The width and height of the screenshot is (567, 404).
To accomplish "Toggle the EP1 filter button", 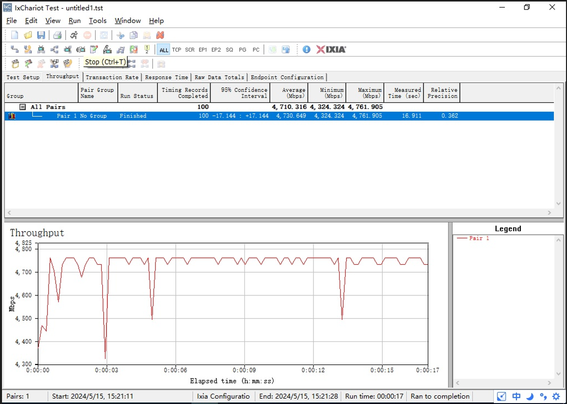I will 203,50.
